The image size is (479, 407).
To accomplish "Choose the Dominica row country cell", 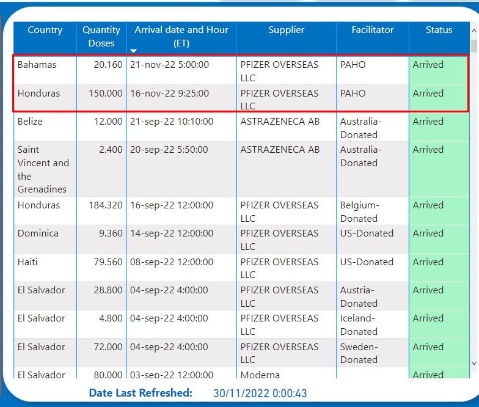I will coord(38,233).
